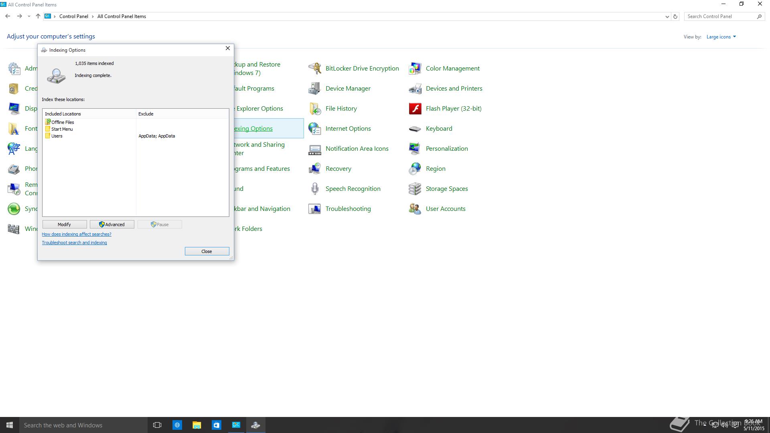Click the Language icon
Viewport: 770px width, 433px height.
(14, 149)
